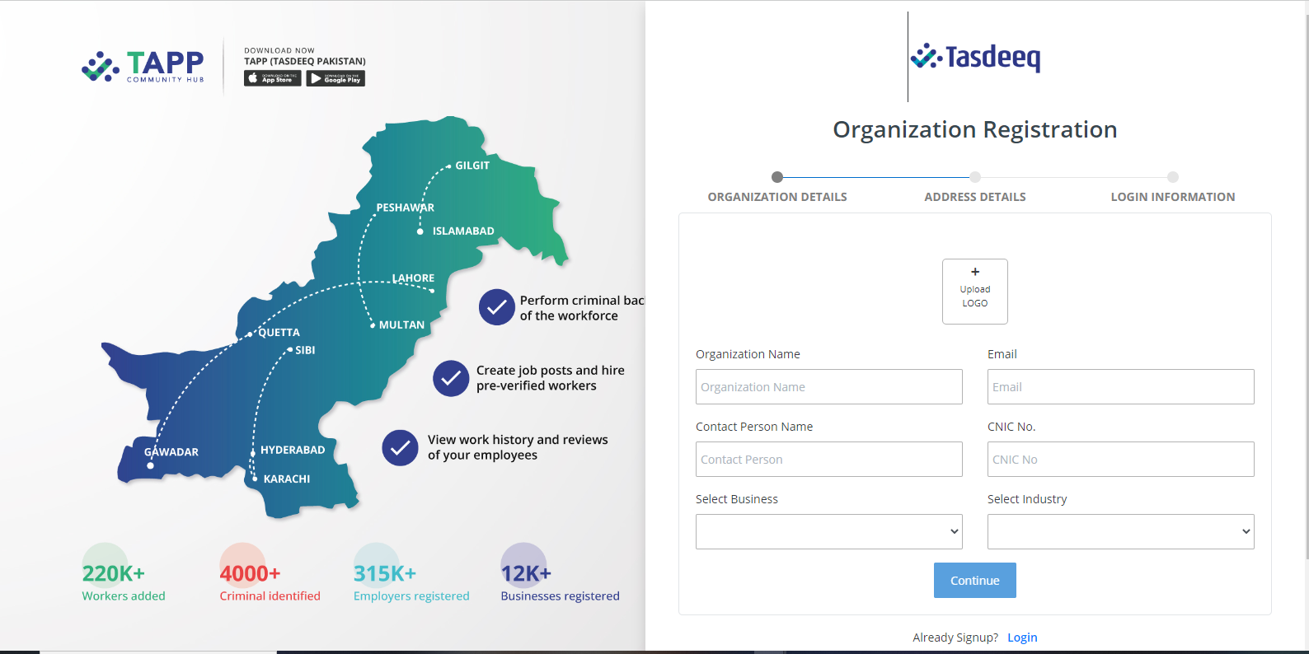Click the Select Industry label
Image resolution: width=1309 pixels, height=654 pixels.
tap(1027, 499)
